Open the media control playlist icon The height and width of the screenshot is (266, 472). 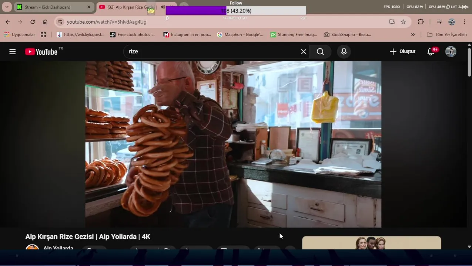click(439, 22)
